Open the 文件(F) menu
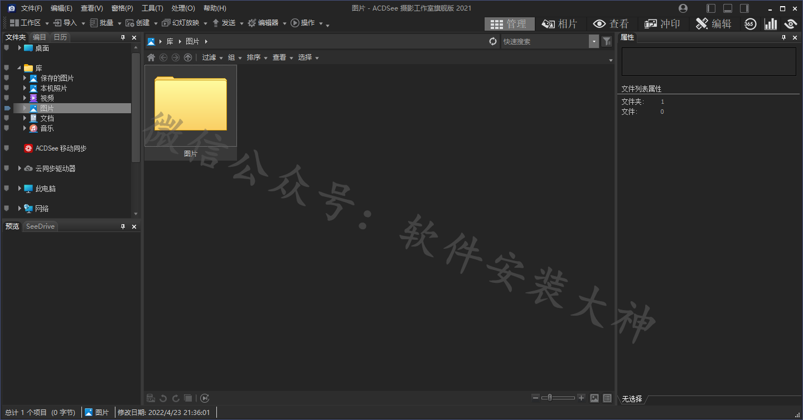Screen dimensions: 803x420 click(31, 8)
